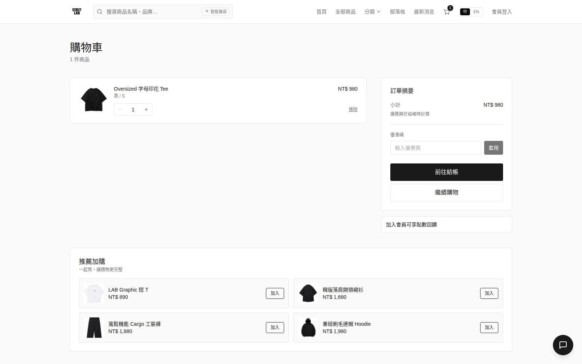Viewport: 582px width, 364px height.
Task: Open the Oversized Tee product thumbnail
Action: pyautogui.click(x=93, y=100)
